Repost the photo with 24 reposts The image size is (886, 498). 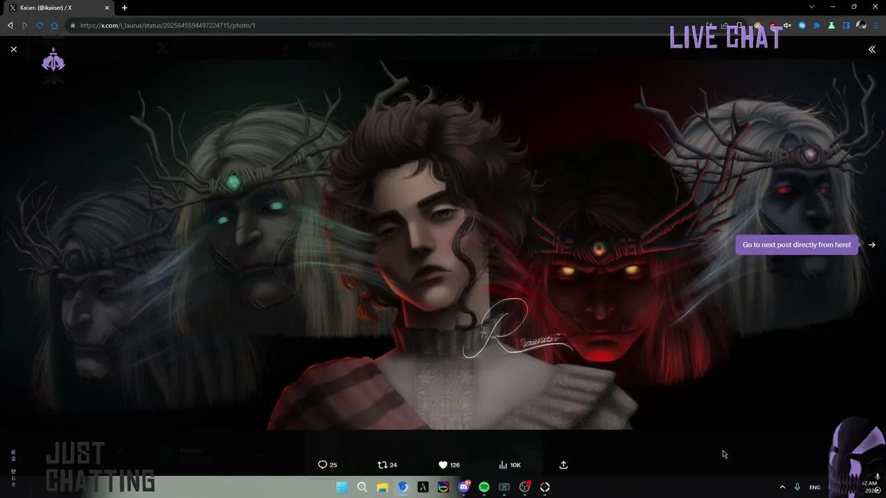[387, 465]
